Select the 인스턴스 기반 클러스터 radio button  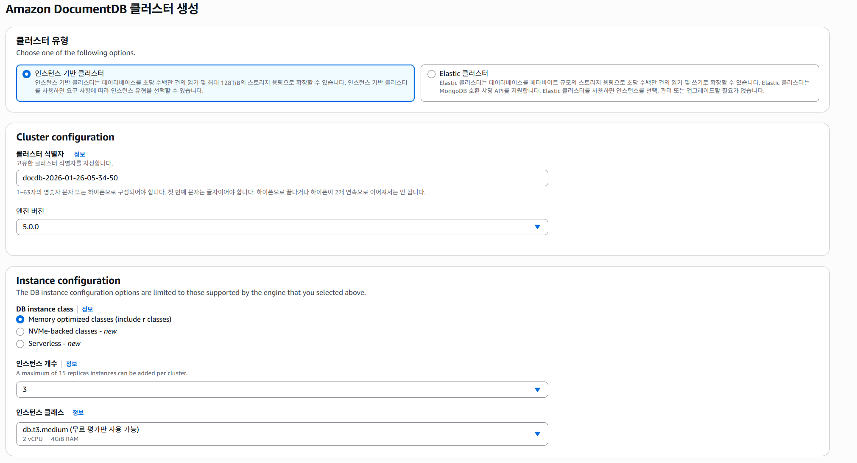(x=27, y=74)
